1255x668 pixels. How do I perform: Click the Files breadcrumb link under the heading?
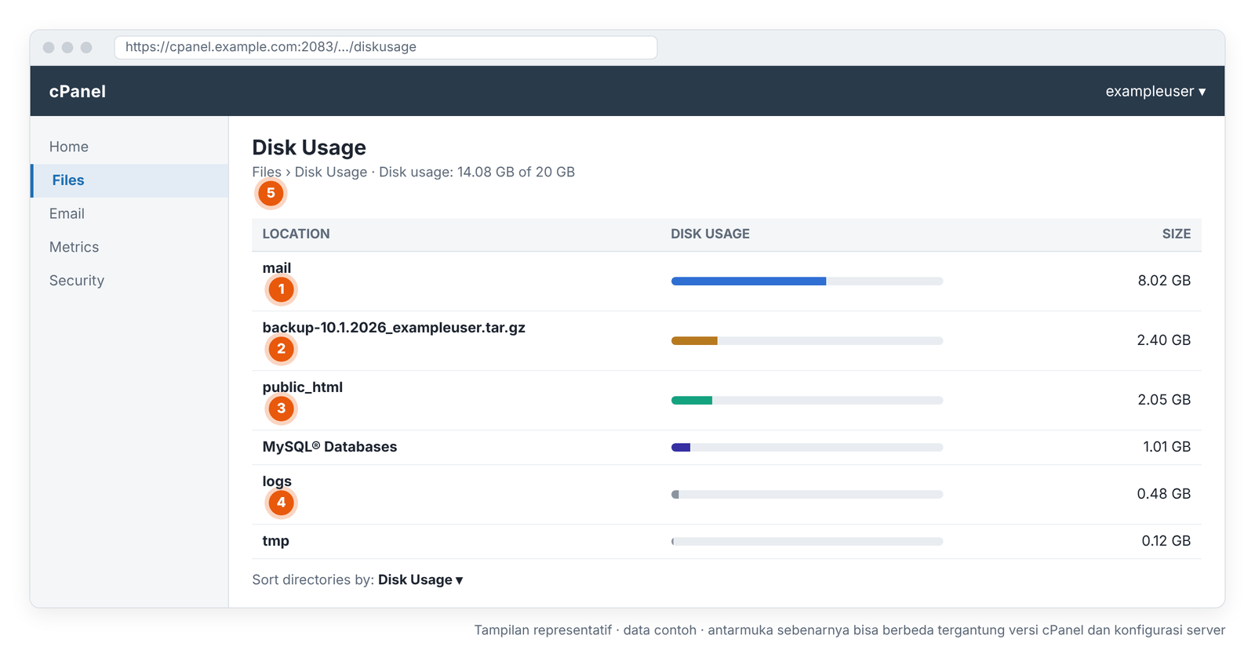tap(267, 172)
